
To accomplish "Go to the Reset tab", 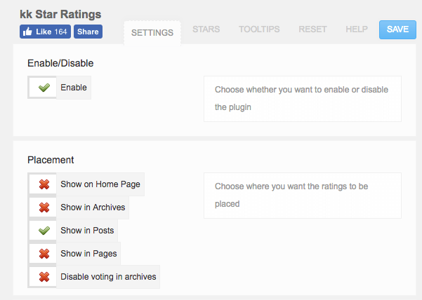I will tap(312, 29).
